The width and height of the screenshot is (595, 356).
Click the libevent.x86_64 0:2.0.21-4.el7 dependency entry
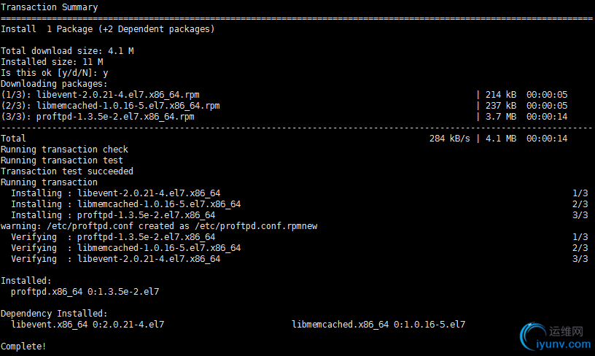pyautogui.click(x=87, y=325)
